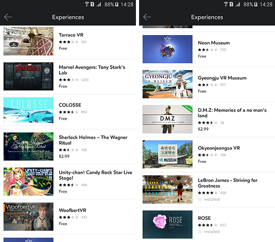Select the COLOSSE title text
This screenshot has height=242, width=275.
click(70, 105)
